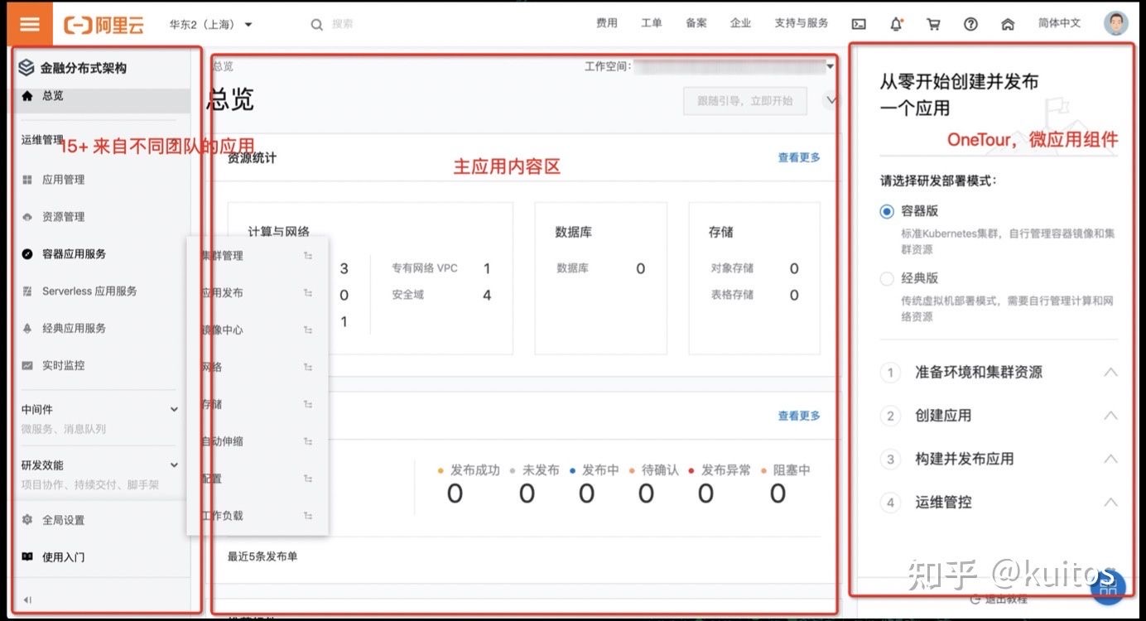1146x621 pixels.
Task: Pin the 存储 submenu entry
Action: 308,404
